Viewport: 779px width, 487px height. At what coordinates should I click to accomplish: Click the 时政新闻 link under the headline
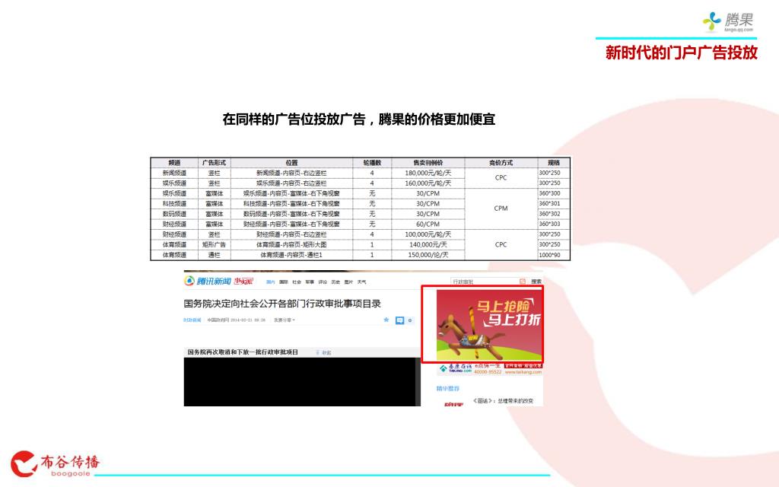(x=192, y=320)
